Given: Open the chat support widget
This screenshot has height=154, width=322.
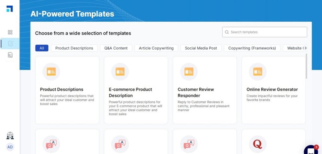Looking at the screenshot, I should 311,150.
